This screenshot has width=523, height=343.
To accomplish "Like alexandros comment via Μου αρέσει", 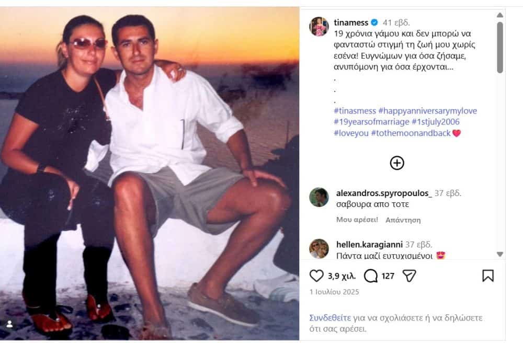I will point(357,220).
